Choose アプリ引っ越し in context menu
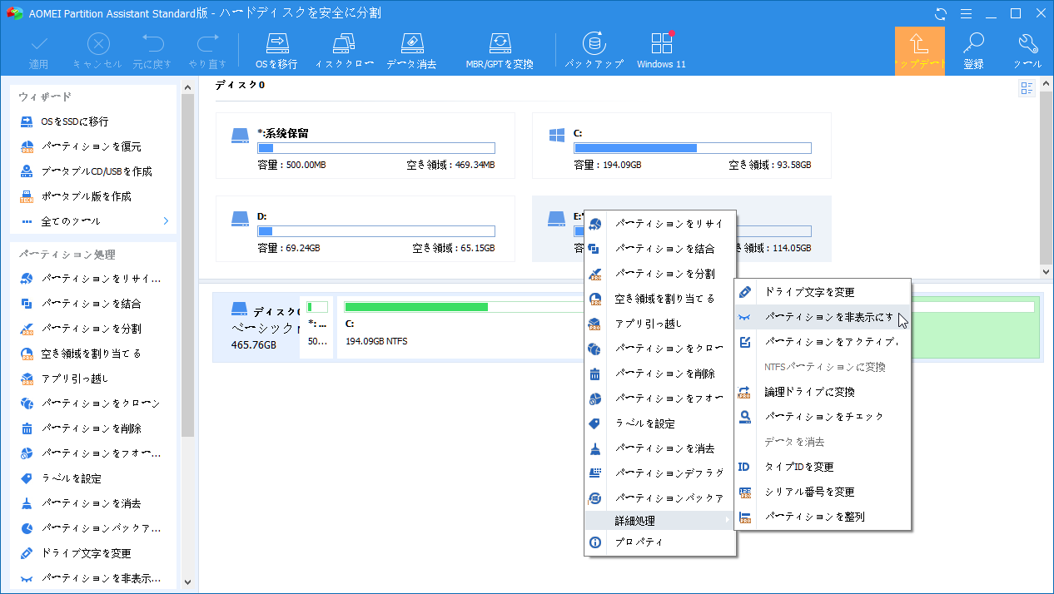The image size is (1054, 594). [x=660, y=324]
